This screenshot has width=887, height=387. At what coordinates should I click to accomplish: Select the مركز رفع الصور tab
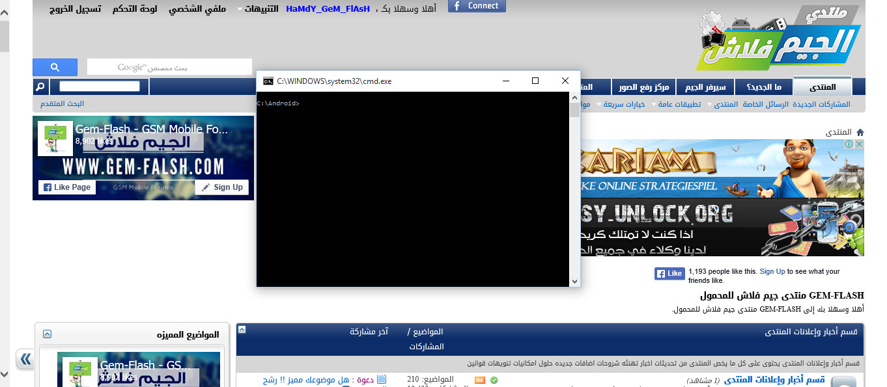point(643,87)
